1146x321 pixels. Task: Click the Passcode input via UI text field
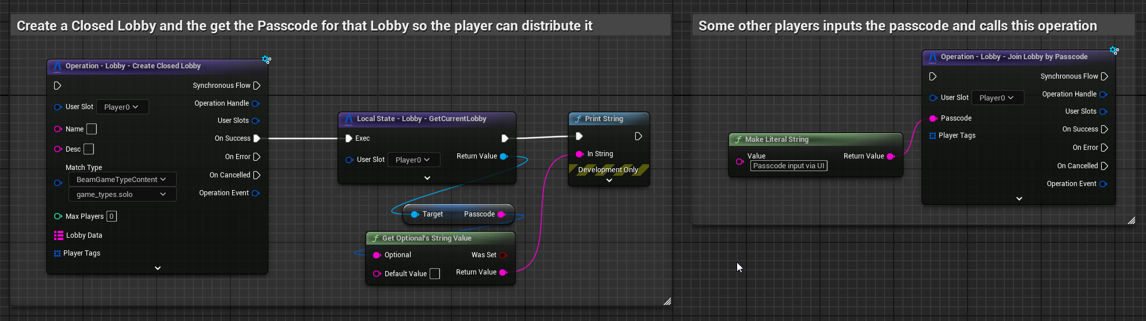pos(788,166)
